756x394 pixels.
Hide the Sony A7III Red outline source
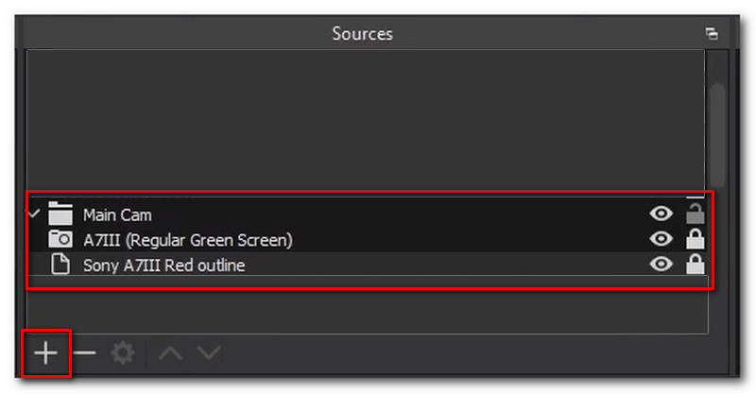[x=661, y=266]
